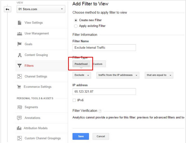This screenshot has height=143, width=186.
Task: Click the Filter Information section label
Action: (85, 35)
